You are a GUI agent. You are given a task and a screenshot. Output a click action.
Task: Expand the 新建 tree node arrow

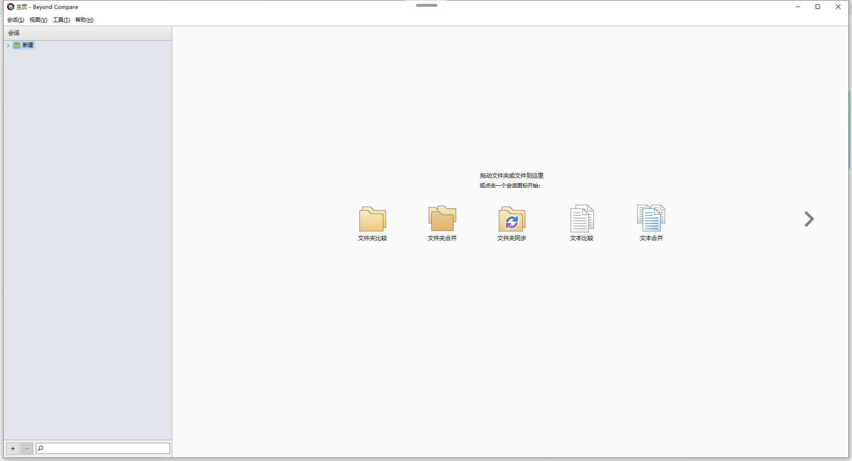[8, 45]
